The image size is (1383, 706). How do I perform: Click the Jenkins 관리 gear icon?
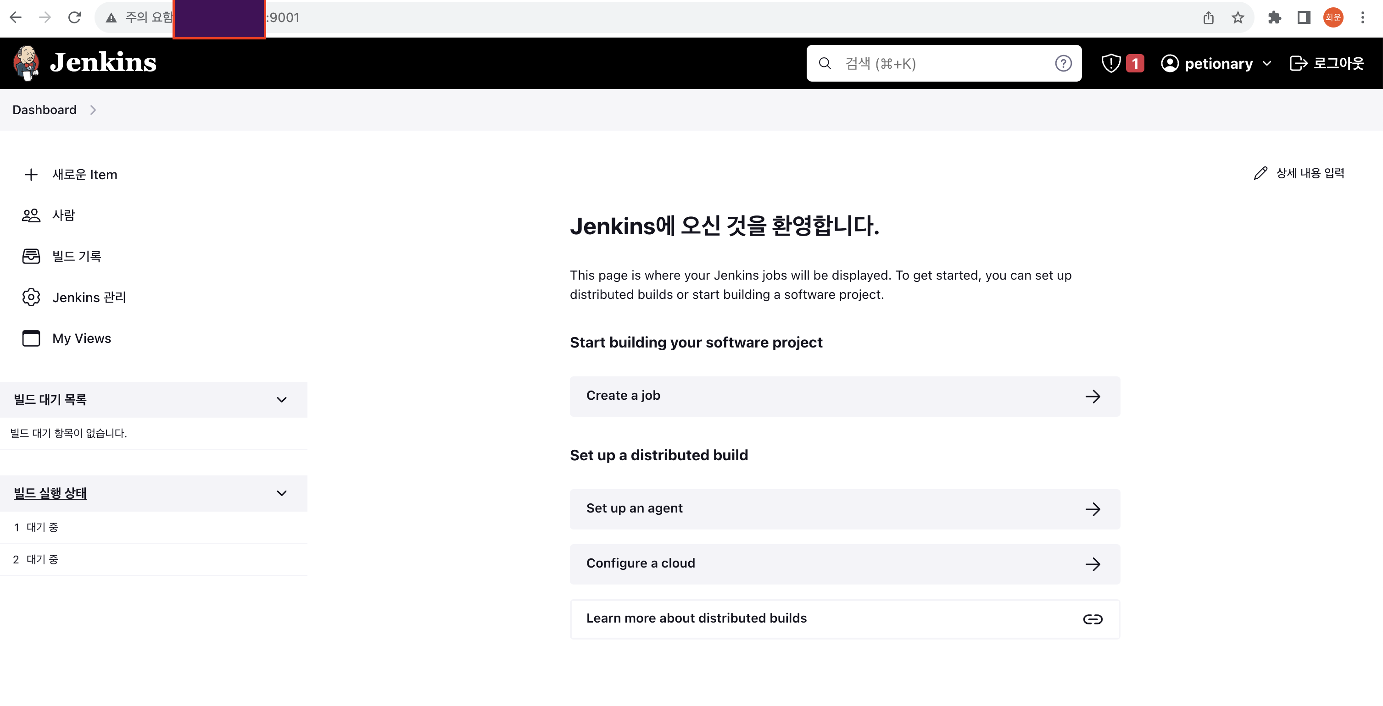coord(31,297)
